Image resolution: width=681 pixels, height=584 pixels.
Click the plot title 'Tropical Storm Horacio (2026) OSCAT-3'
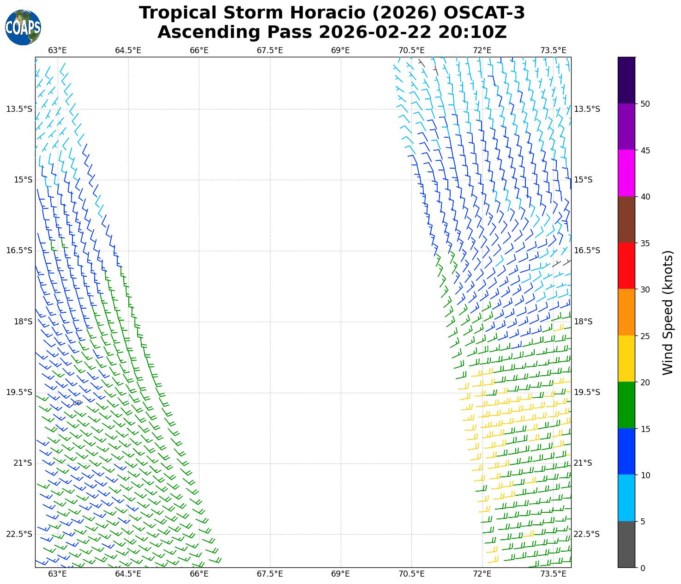(332, 13)
